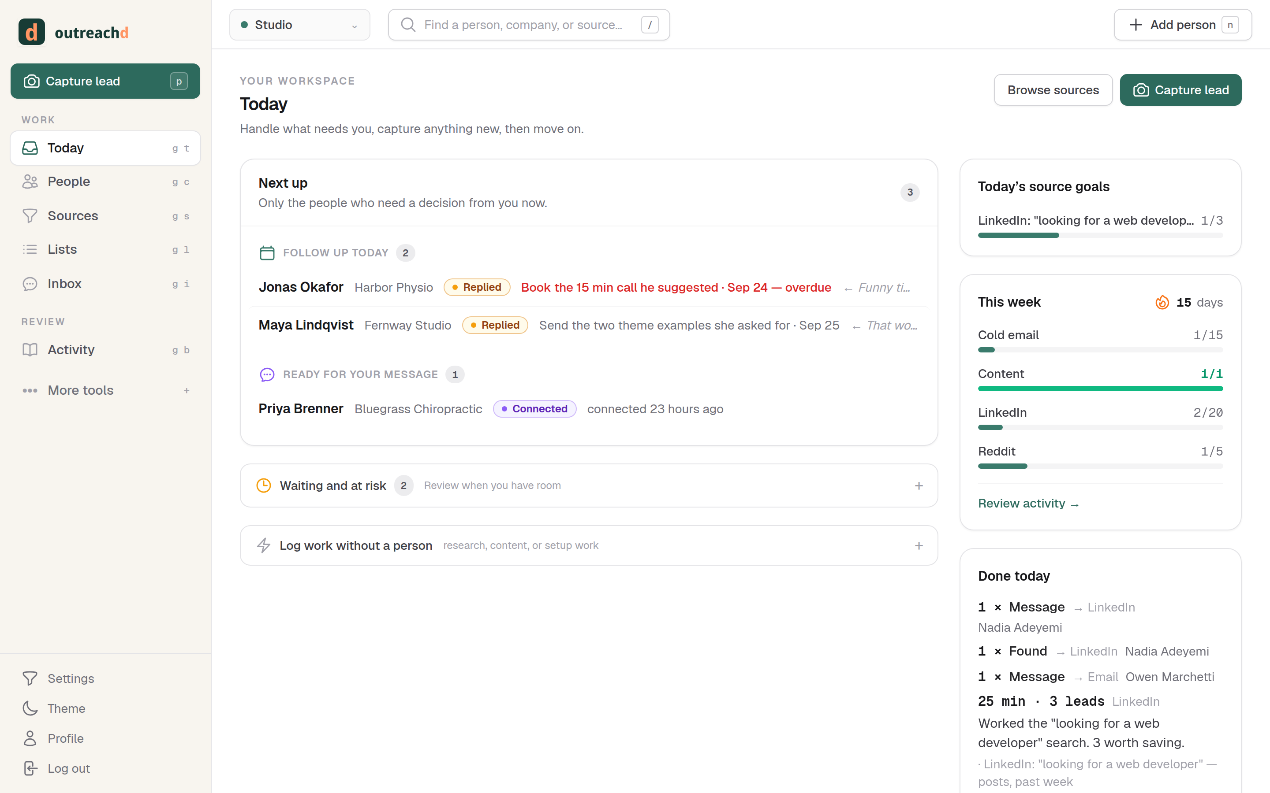Open Profile in the sidebar footer
This screenshot has width=1270, height=793.
pyautogui.click(x=105, y=738)
